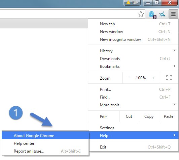Open a New incognito window
Image resolution: width=179 pixels, height=160 pixels.
click(133, 39)
